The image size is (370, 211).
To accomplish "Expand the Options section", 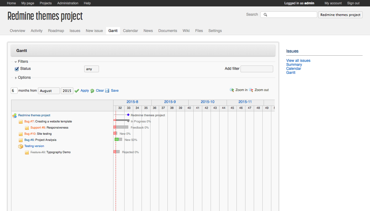I will click(23, 78).
